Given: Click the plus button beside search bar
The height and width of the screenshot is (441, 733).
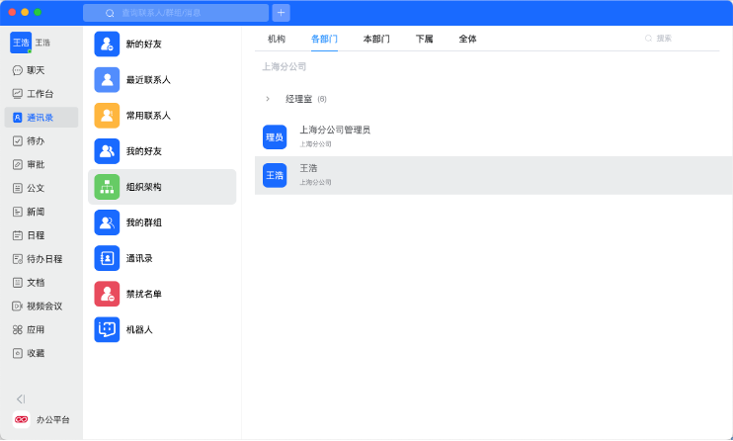Looking at the screenshot, I should click(282, 13).
